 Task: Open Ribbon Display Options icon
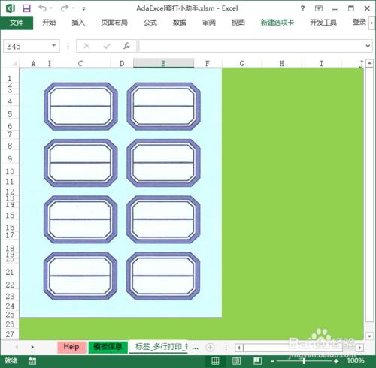[319, 8]
